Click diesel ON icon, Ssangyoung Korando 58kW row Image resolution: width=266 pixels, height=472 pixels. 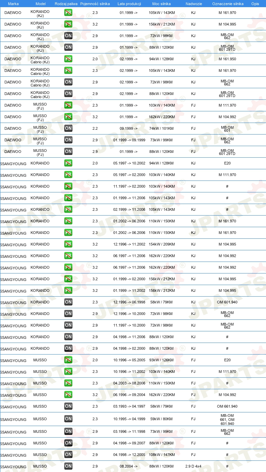68,302
